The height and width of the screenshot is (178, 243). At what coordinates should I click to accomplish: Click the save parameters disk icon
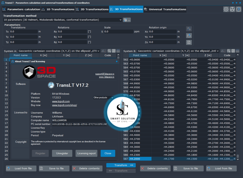tap(189, 42)
